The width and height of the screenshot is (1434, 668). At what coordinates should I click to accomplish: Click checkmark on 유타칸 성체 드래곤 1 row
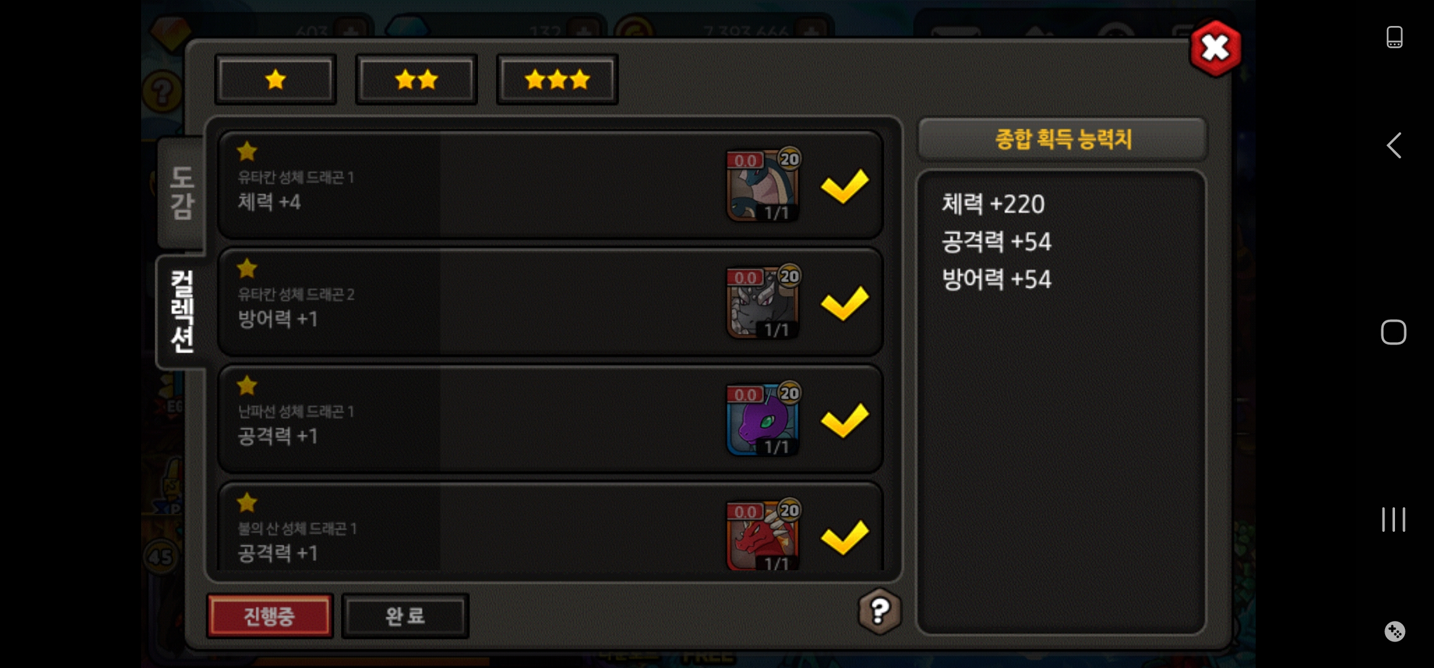point(845,186)
